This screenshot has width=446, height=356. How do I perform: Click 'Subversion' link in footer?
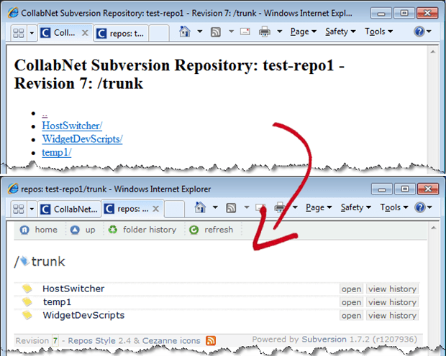(x=324, y=339)
